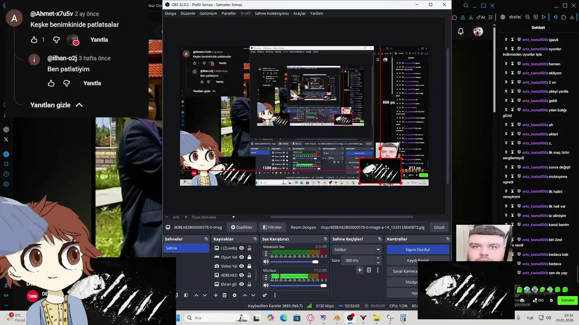Click Gözat to browse image file
579x325 pixels.
click(439, 227)
